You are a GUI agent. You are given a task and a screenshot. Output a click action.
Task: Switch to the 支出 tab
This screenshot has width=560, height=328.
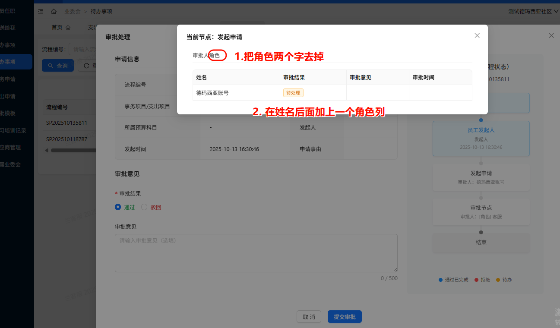coord(92,27)
